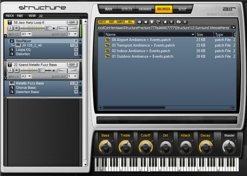Click the star favorites icon
Screen dimensions: 247x176
[165, 22]
